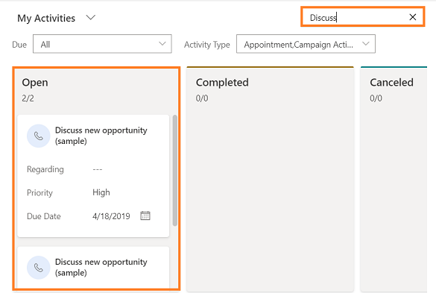Click the Regarding field label
Screen dimensions: 436x293
(x=45, y=169)
